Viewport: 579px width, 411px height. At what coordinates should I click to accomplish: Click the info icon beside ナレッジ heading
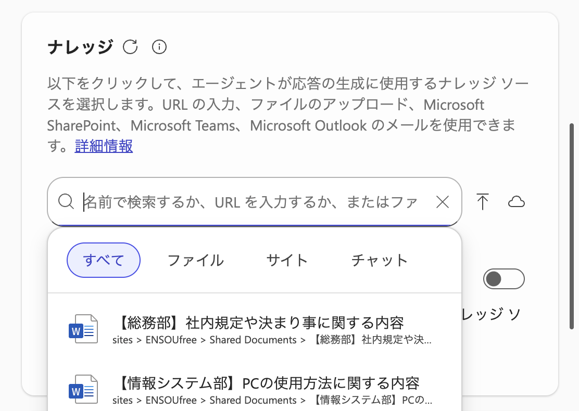pos(159,47)
